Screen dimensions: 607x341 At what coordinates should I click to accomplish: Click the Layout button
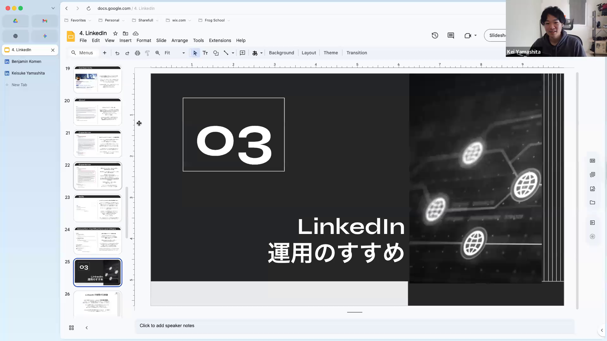pyautogui.click(x=309, y=53)
